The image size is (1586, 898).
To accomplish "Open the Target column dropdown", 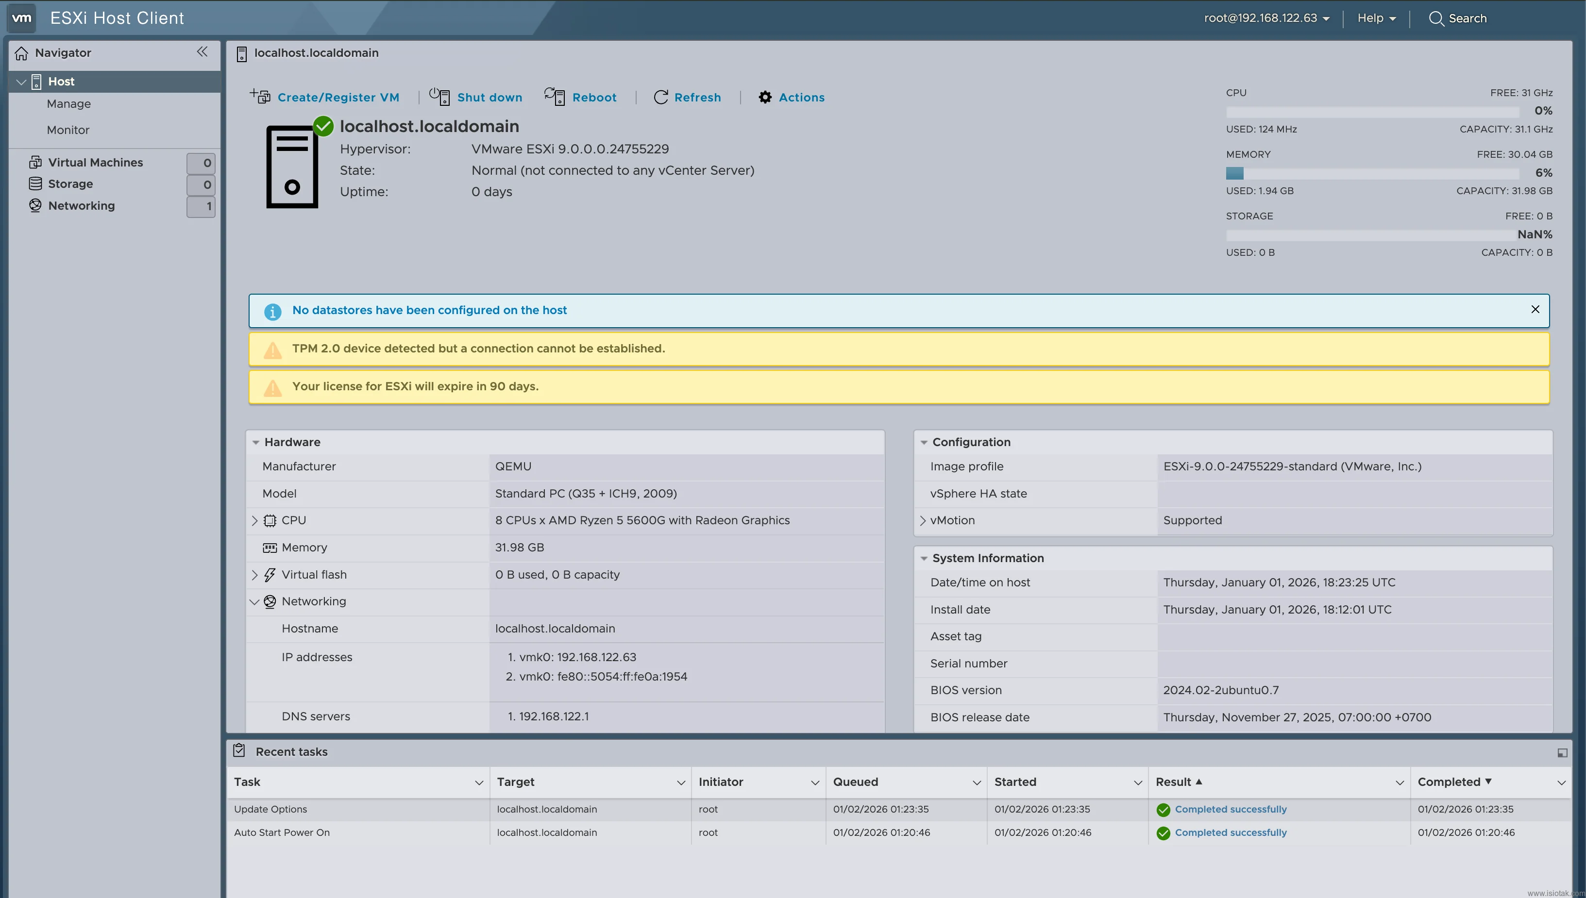I will [x=680, y=782].
